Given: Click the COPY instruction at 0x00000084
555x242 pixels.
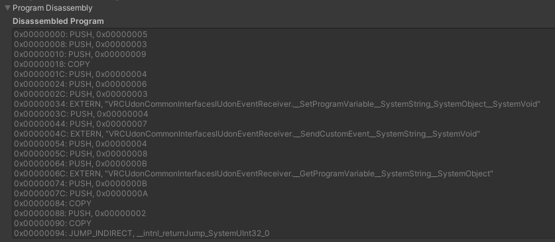Looking at the screenshot, I should pos(53,204).
